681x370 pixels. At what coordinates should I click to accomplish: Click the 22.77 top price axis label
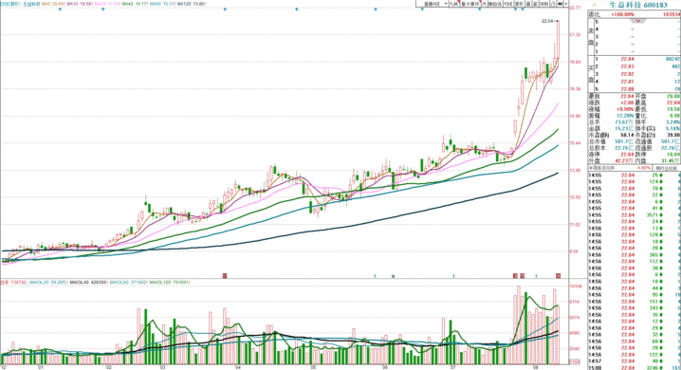pyautogui.click(x=575, y=8)
